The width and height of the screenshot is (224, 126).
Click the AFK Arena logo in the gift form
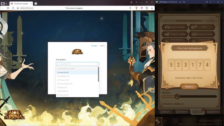point(77,52)
